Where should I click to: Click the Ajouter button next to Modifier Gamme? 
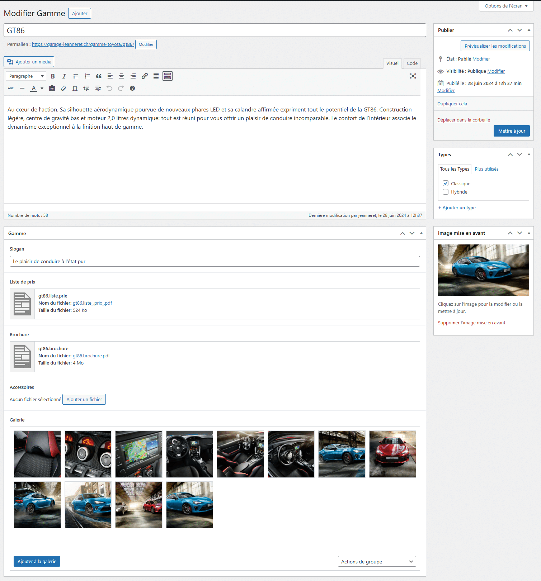point(80,13)
